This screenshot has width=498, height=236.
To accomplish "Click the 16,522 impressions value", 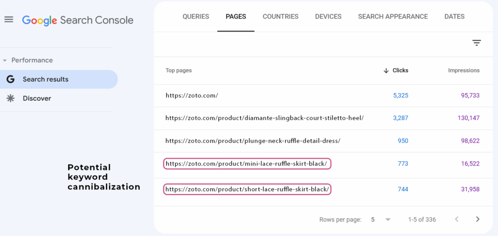I will click(470, 163).
